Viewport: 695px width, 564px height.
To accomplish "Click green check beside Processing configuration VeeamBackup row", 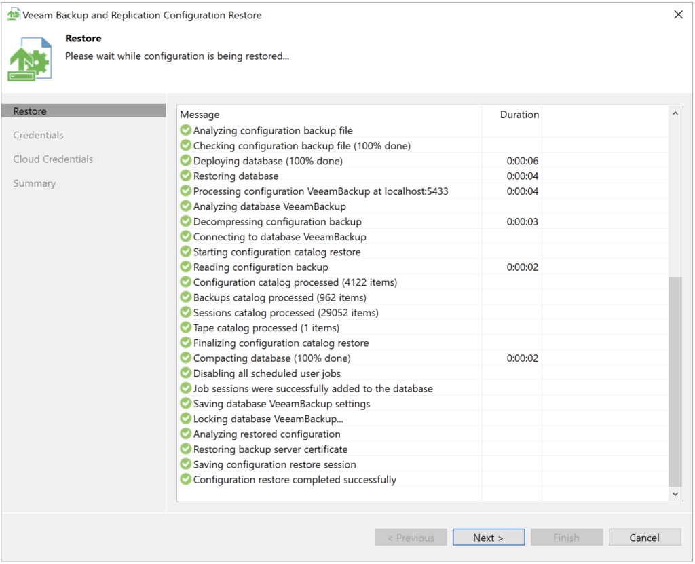I will click(186, 191).
